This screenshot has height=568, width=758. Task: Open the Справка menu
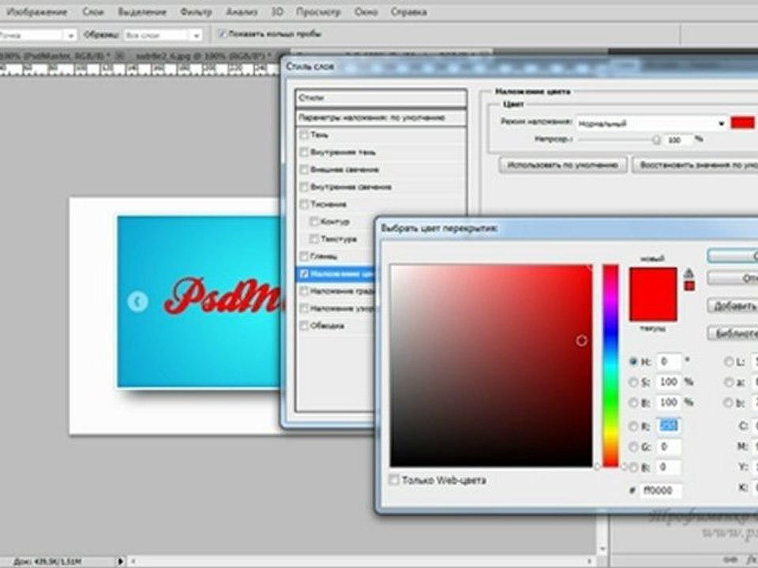coord(408,12)
